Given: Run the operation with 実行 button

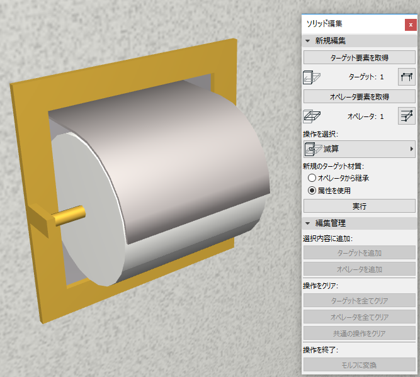Looking at the screenshot, I should pos(359,206).
